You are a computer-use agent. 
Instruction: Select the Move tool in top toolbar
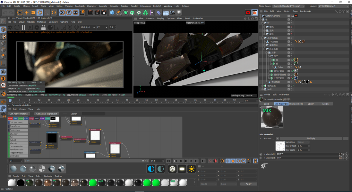(x=26, y=12)
